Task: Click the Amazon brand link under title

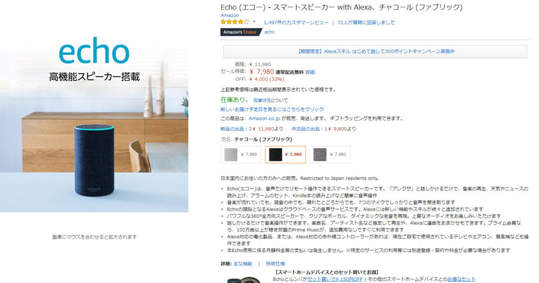Action: click(x=229, y=15)
